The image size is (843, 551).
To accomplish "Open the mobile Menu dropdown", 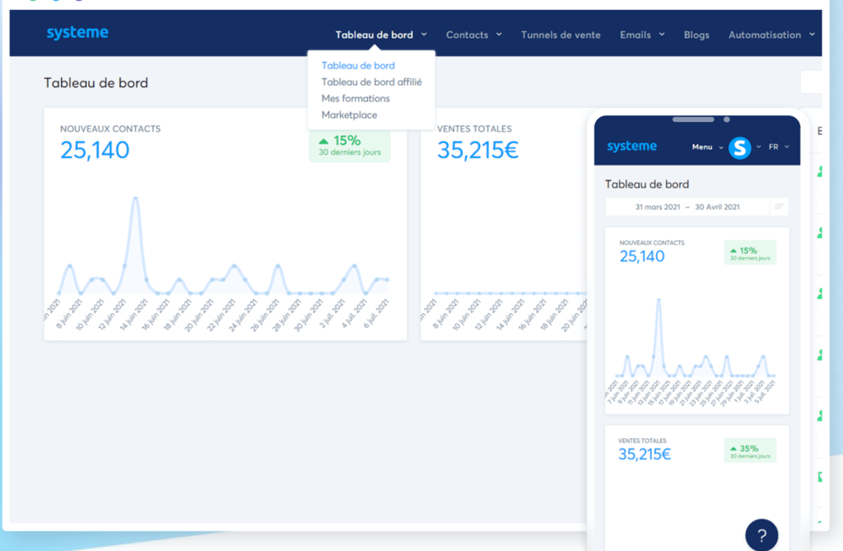I will (x=707, y=147).
